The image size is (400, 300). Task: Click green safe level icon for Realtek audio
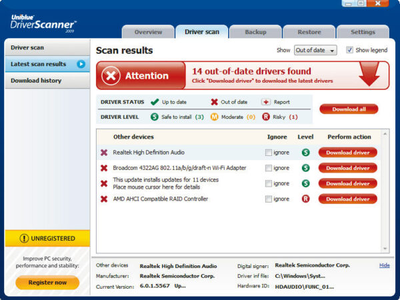coord(305,153)
